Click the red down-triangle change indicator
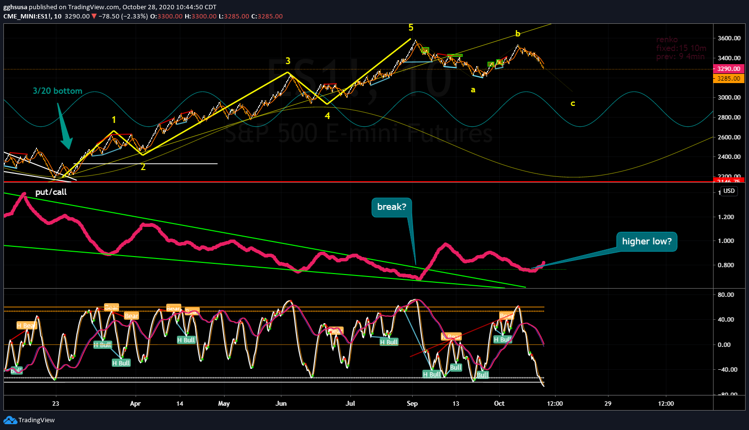This screenshot has width=749, height=430. tap(94, 16)
